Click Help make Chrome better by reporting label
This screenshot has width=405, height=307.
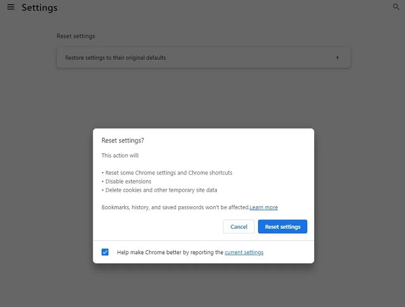(x=170, y=253)
